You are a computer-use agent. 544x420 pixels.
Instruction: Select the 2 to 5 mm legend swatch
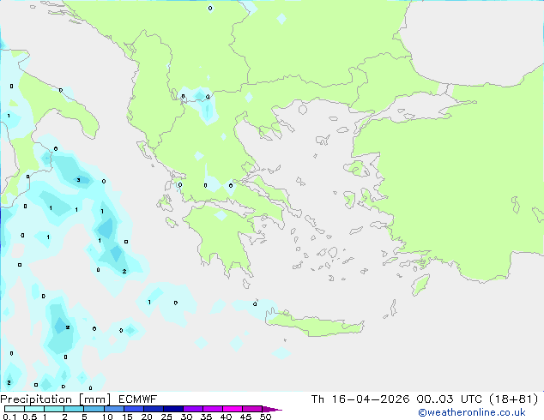pos(74,409)
